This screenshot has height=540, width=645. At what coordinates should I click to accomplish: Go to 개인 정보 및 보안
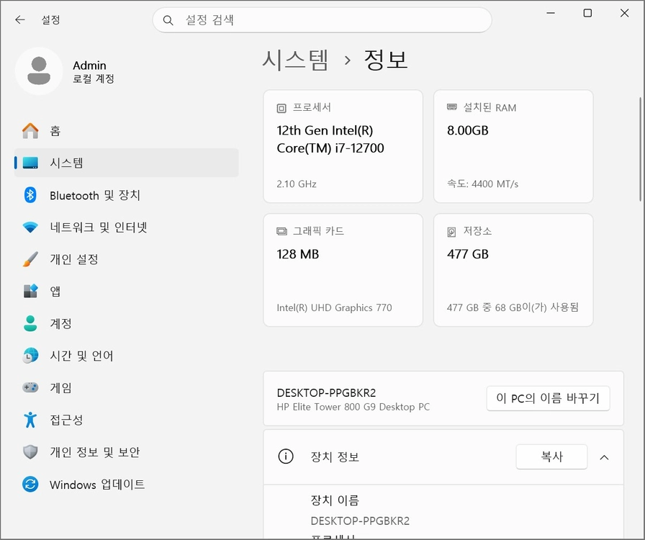point(126,451)
